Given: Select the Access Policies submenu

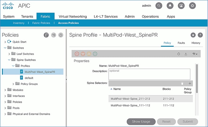Looking at the screenshot, I should 68,23.
